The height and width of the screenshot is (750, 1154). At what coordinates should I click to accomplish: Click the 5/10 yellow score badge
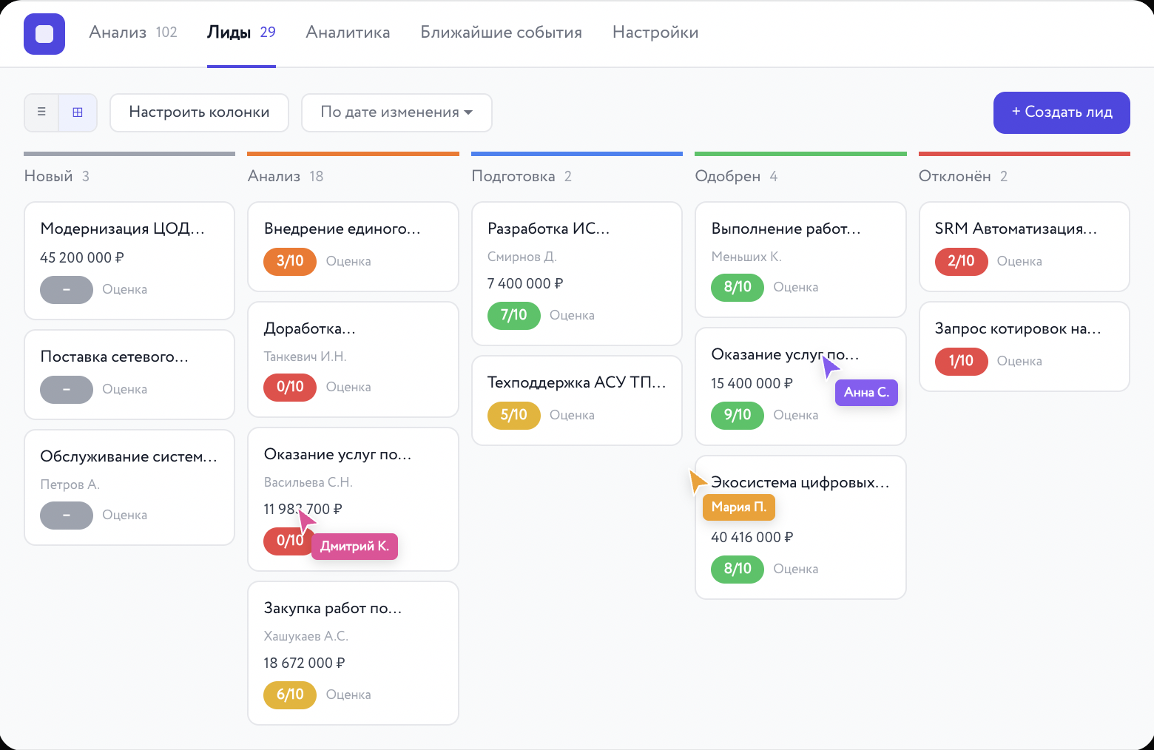(513, 415)
